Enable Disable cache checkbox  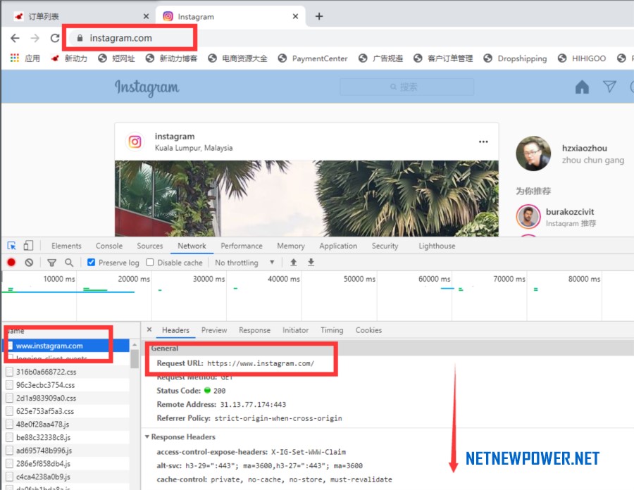tap(150, 263)
